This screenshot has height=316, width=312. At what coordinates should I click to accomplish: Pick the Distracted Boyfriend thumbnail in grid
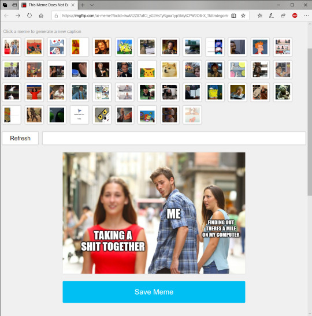pyautogui.click(x=12, y=47)
